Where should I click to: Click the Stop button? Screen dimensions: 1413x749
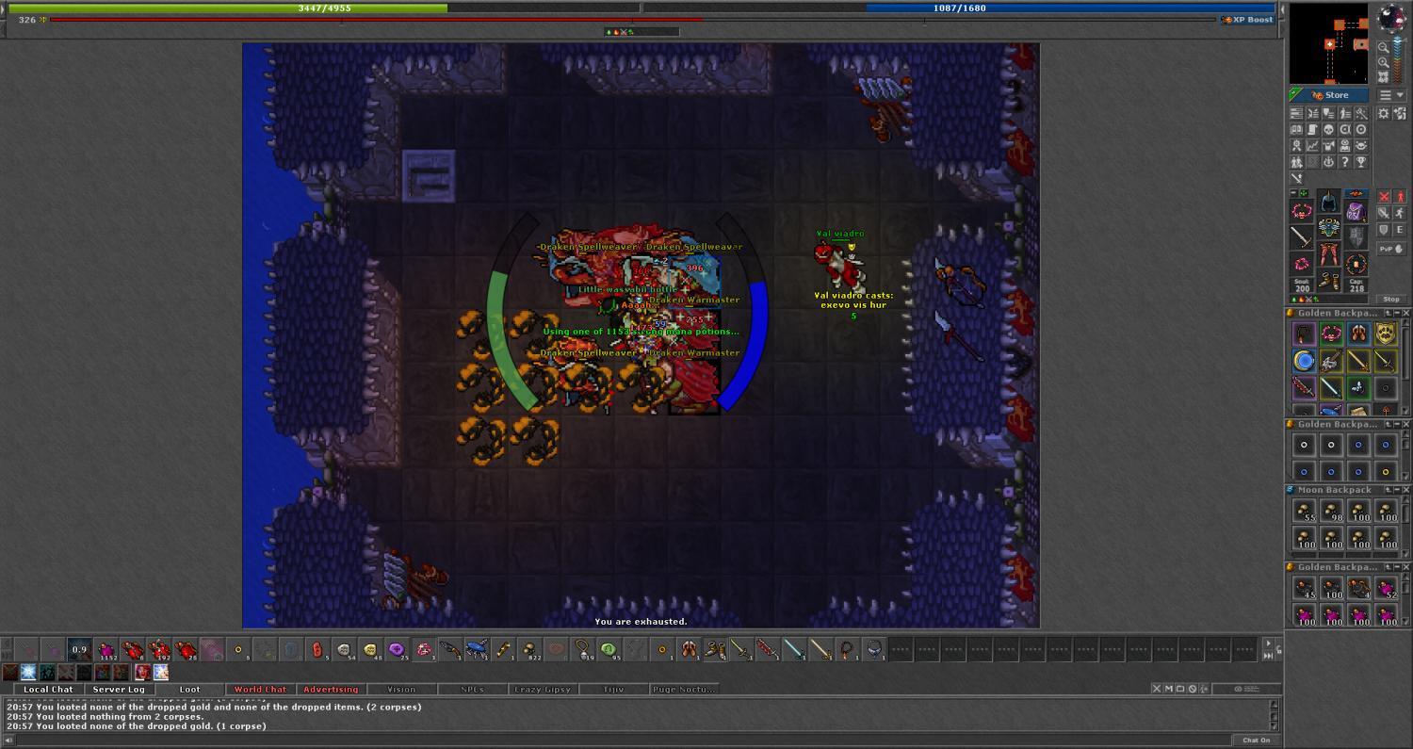1391,300
